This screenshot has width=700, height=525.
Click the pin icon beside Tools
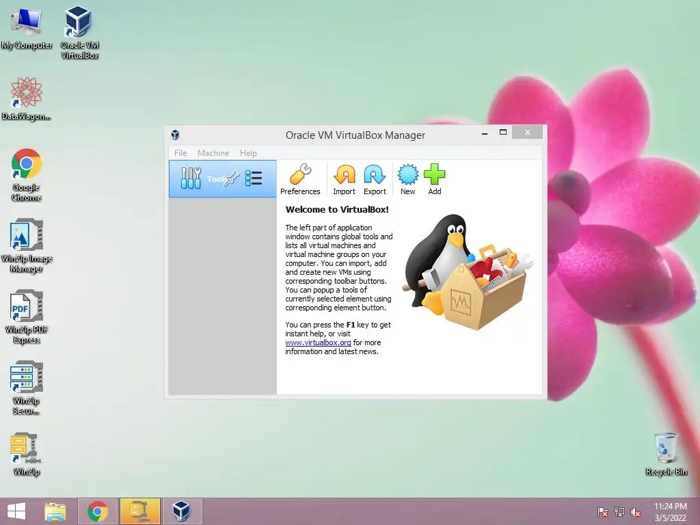(x=232, y=178)
